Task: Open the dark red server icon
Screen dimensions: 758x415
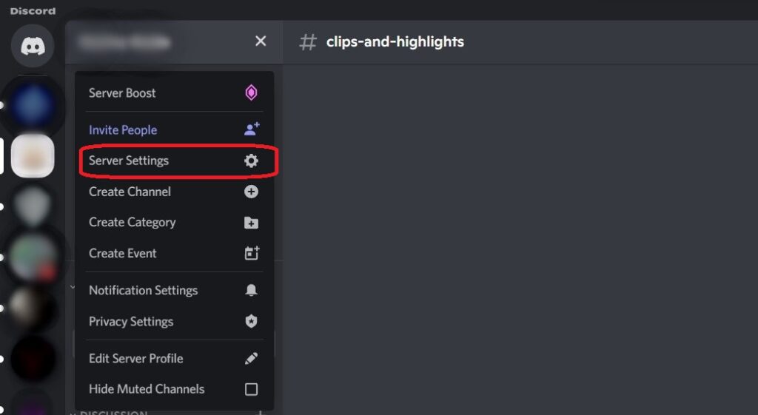Action: pos(33,359)
